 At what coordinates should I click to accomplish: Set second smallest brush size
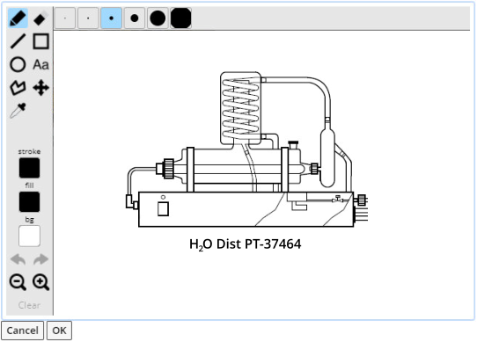(x=88, y=18)
